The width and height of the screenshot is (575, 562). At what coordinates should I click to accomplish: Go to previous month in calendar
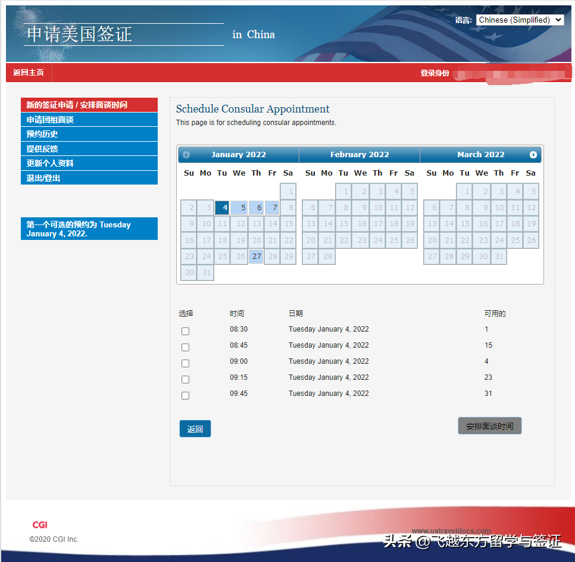pos(186,155)
